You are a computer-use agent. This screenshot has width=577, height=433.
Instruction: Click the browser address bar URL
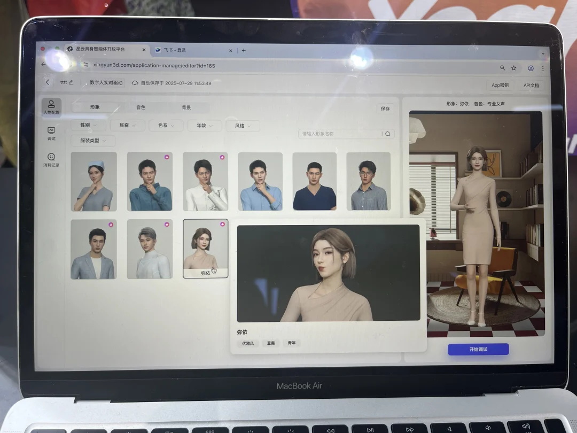click(x=154, y=66)
